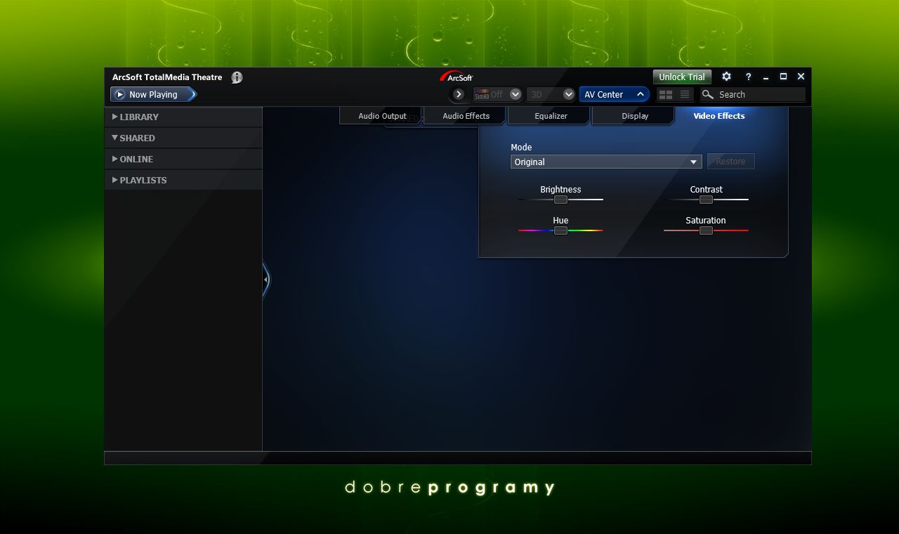Click the ArcSoft logo
Screen dimensions: 899x534
point(457,77)
